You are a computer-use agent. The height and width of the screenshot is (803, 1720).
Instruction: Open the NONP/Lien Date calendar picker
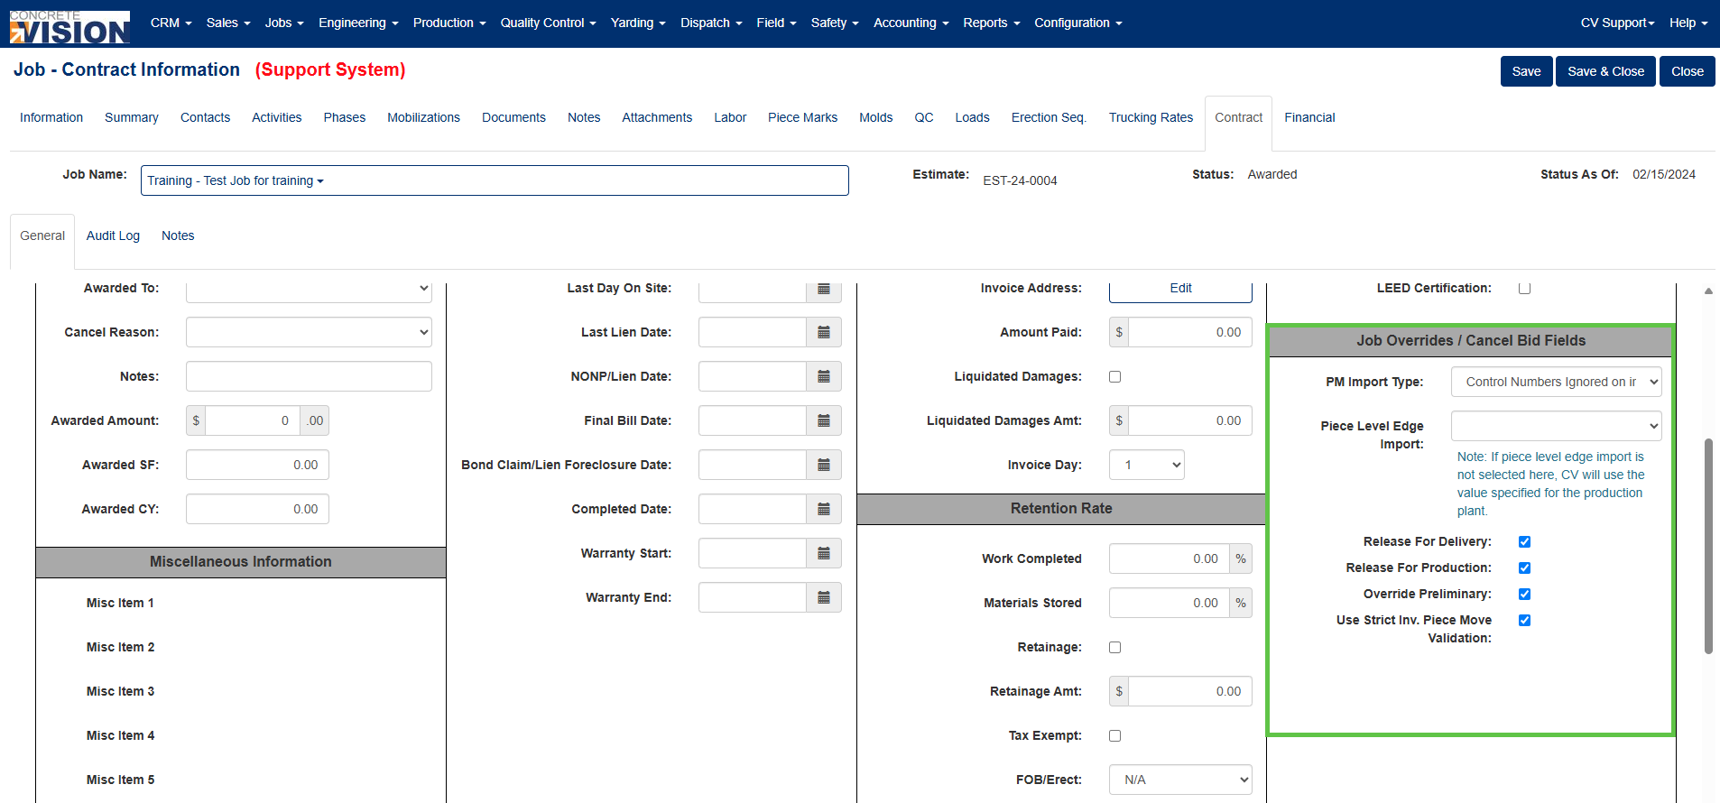[x=824, y=376]
